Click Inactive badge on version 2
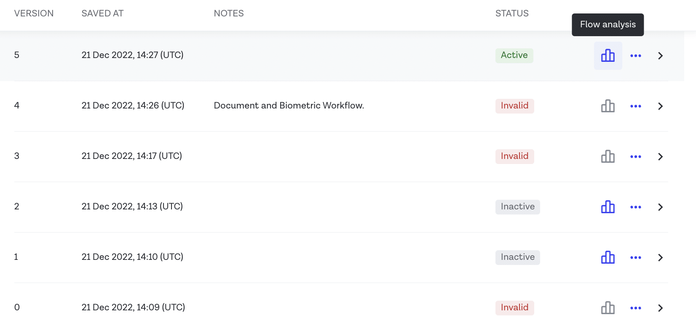Image resolution: width=696 pixels, height=328 pixels. (518, 206)
